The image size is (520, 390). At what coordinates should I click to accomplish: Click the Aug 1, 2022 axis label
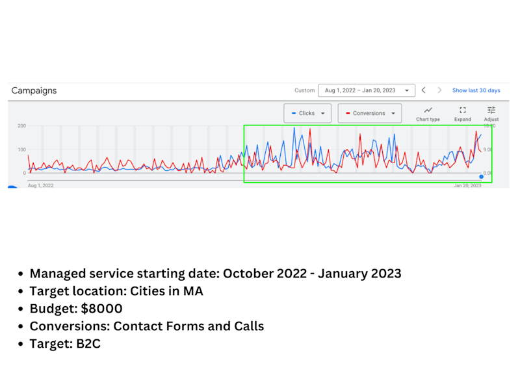pos(40,185)
